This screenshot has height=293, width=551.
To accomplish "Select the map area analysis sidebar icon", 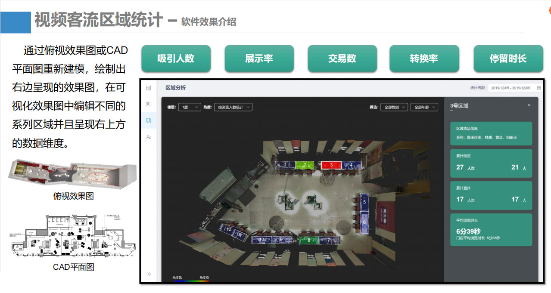I will point(149,120).
